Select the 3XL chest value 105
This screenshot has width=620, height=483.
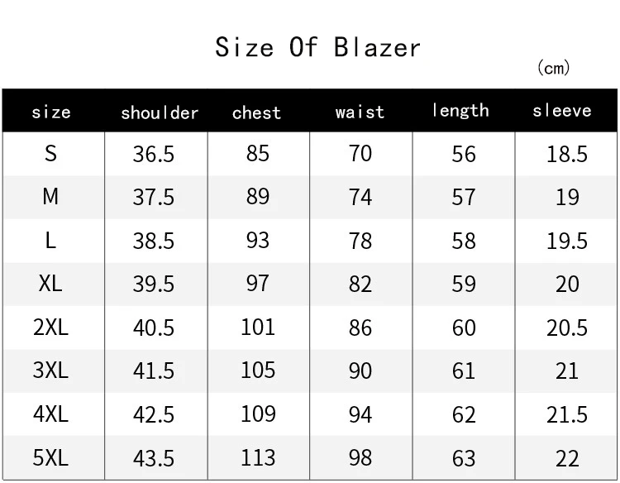(x=258, y=371)
